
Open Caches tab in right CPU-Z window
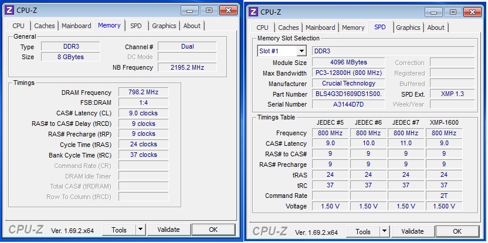(x=289, y=28)
